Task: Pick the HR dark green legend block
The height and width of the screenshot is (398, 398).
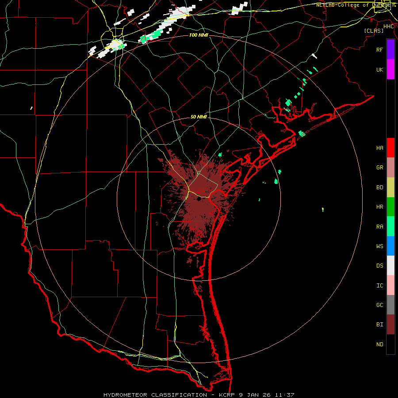Action: pyautogui.click(x=390, y=207)
